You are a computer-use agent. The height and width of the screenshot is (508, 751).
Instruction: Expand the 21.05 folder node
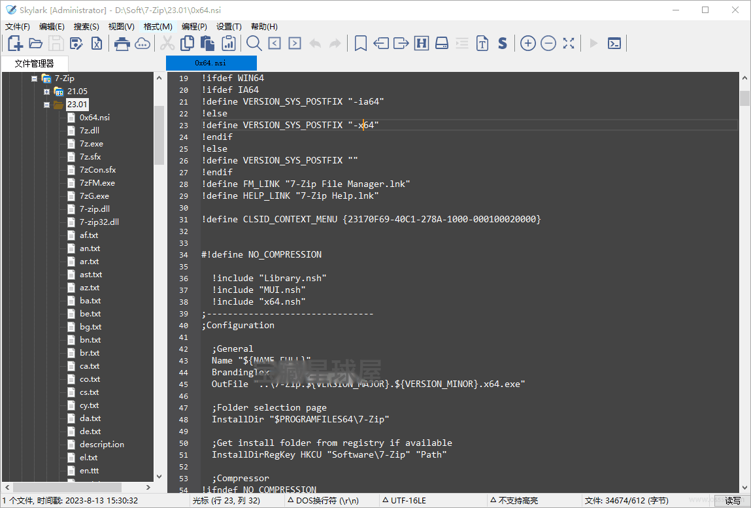pyautogui.click(x=46, y=92)
